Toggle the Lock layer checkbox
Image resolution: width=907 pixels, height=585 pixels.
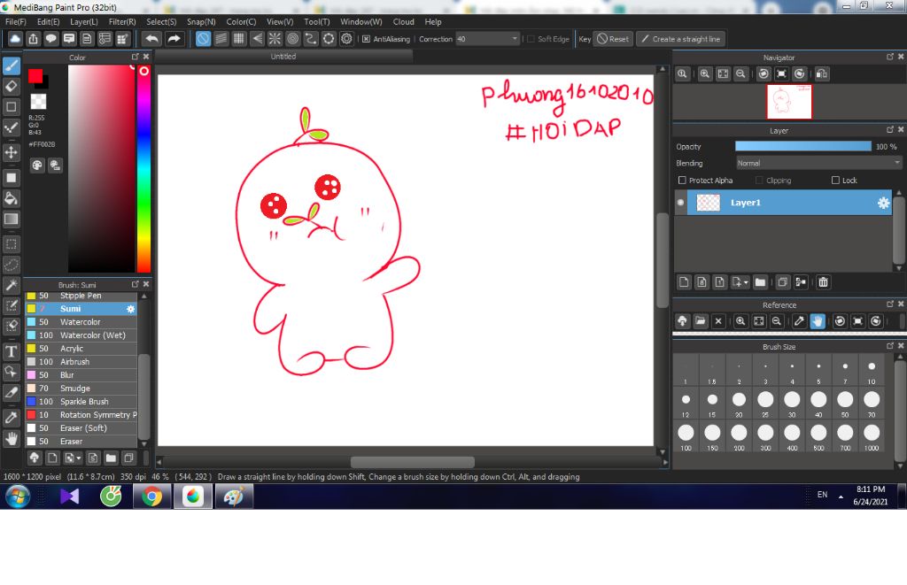click(x=835, y=181)
